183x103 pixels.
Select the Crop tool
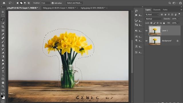(x=3, y=27)
